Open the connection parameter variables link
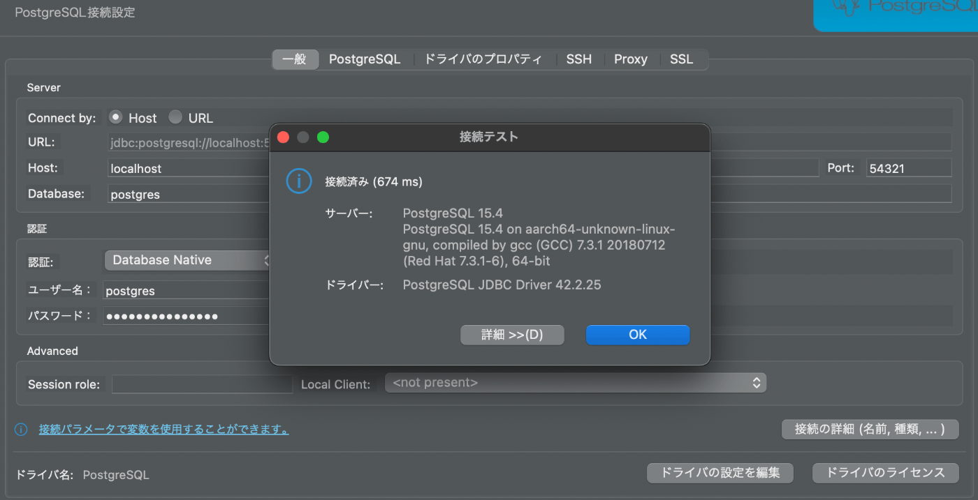978x500 pixels. point(164,430)
